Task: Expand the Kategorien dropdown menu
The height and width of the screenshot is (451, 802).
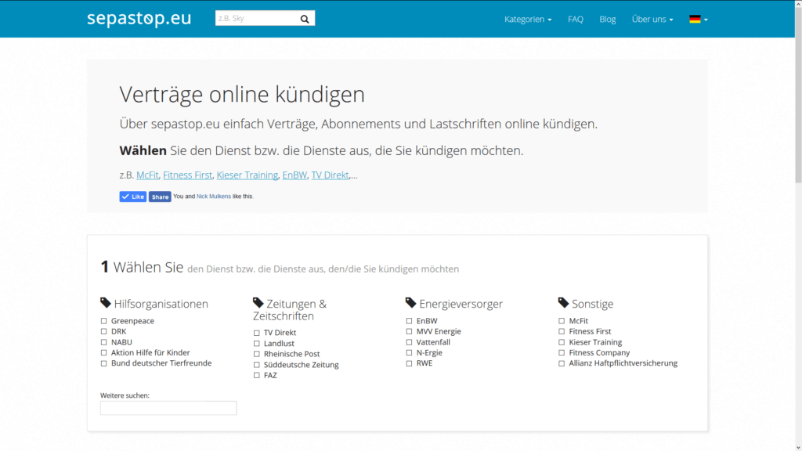Action: (528, 20)
